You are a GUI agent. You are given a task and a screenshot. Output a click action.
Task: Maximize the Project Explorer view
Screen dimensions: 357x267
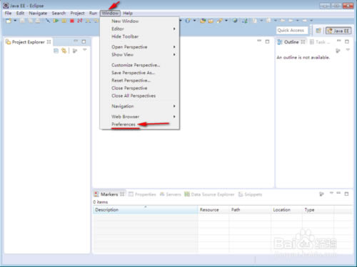tap(84, 41)
